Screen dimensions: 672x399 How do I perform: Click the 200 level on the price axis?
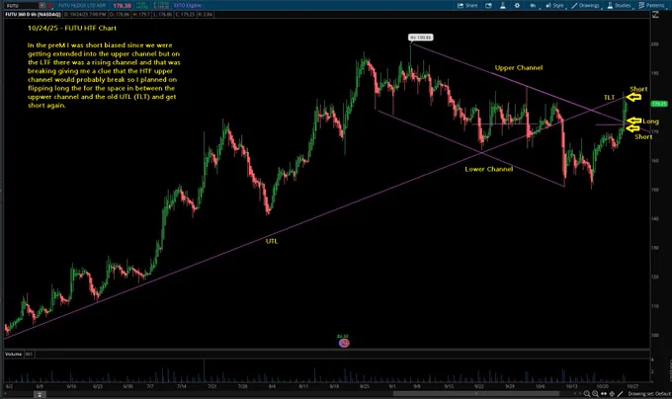[655, 44]
